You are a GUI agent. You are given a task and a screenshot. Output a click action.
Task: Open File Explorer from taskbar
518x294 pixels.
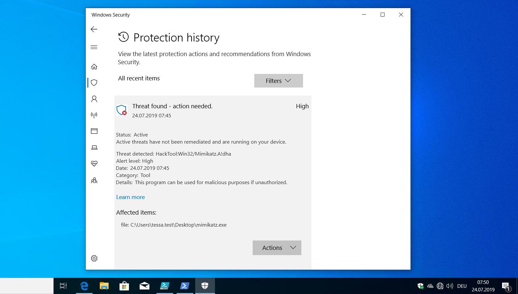(104, 286)
